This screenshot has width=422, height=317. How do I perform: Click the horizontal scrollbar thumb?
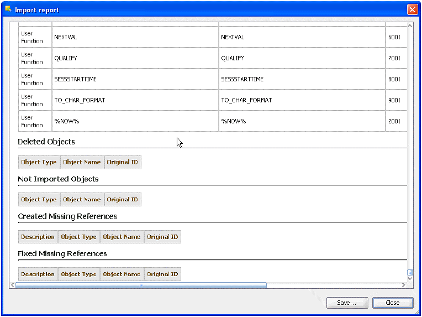141,285
